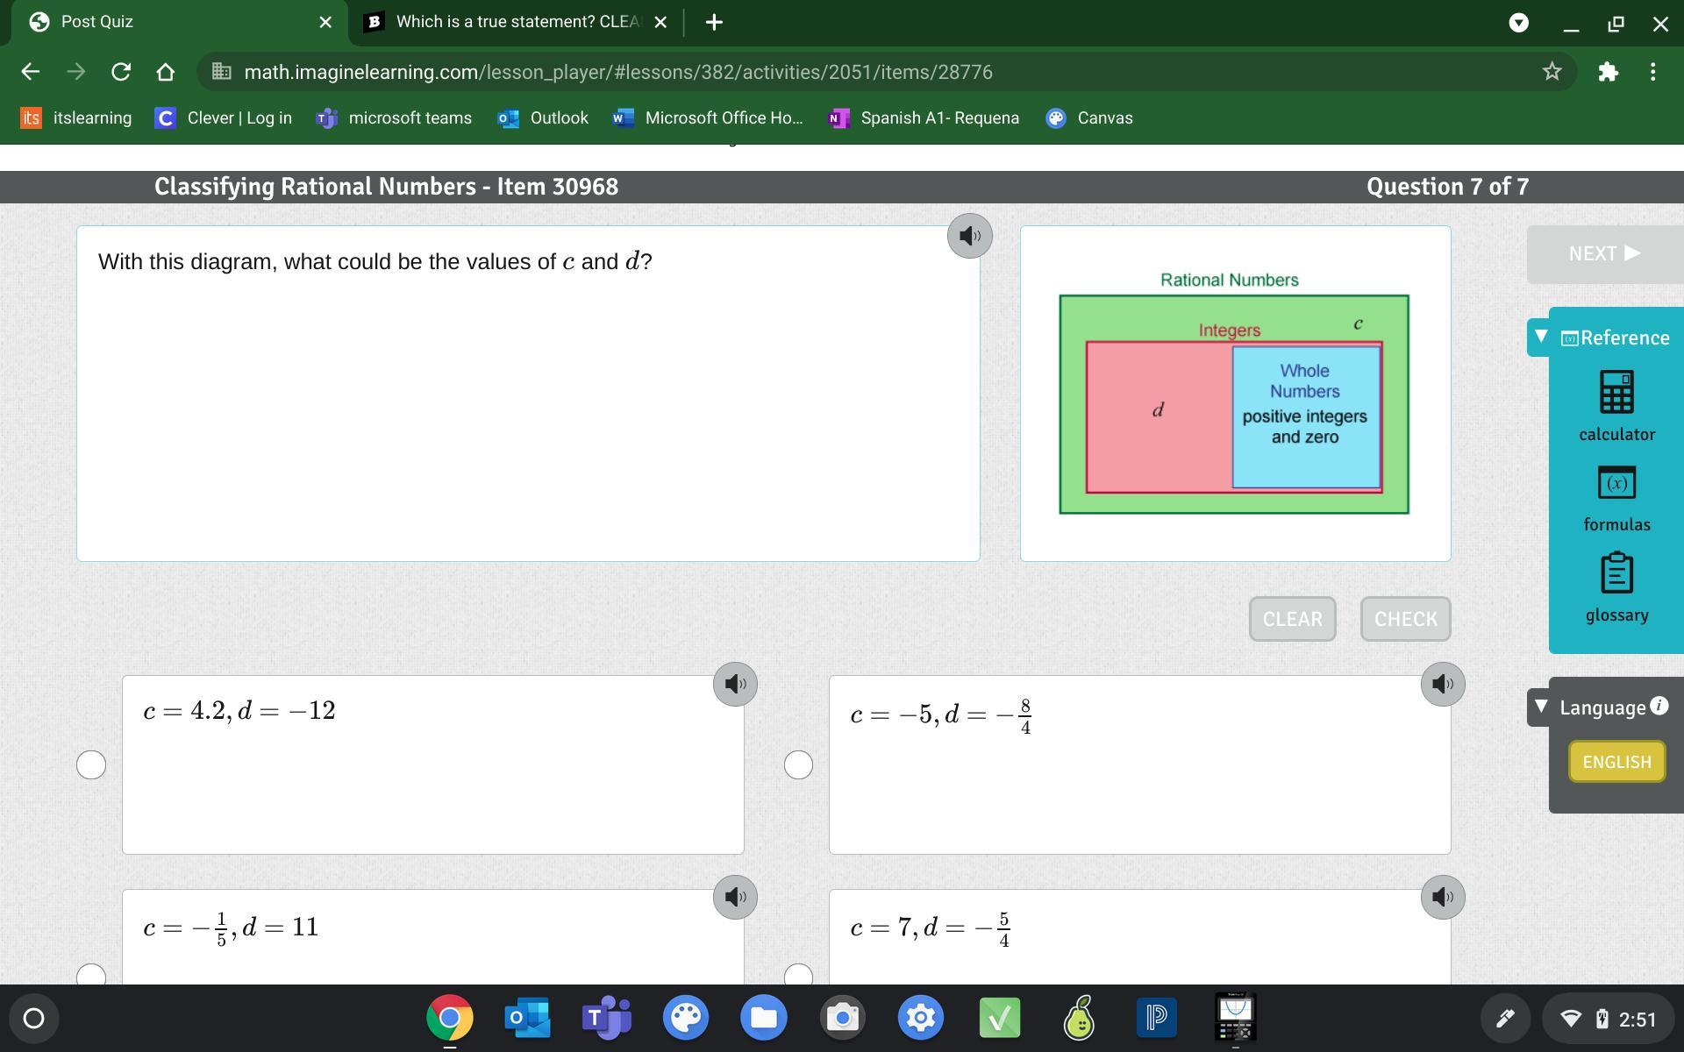This screenshot has height=1052, width=1684.
Task: Click the CHECK button
Action: [x=1405, y=619]
